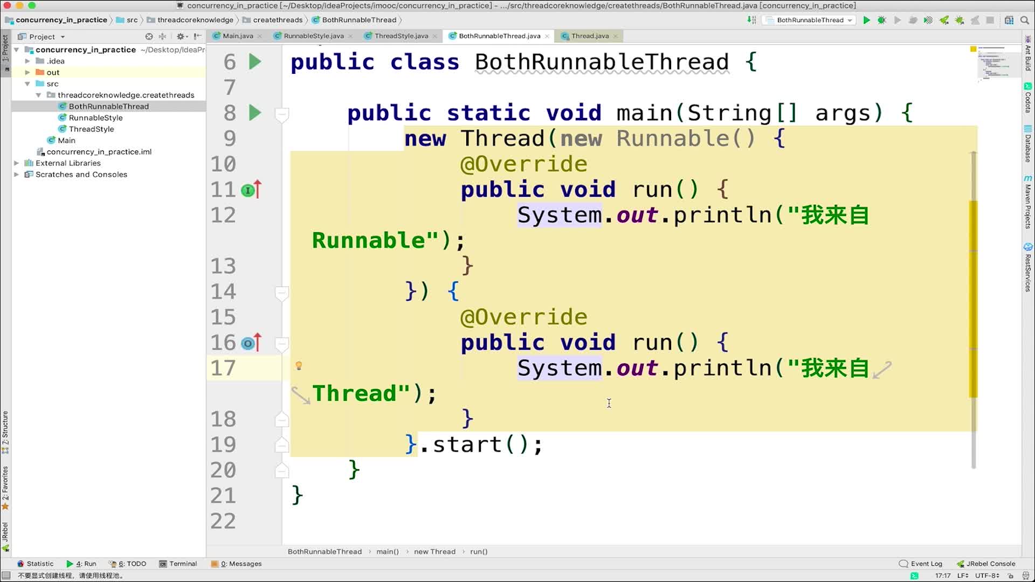Viewport: 1035px width, 582px height.
Task: Switch to the Thread.java editor tab
Action: pos(589,36)
